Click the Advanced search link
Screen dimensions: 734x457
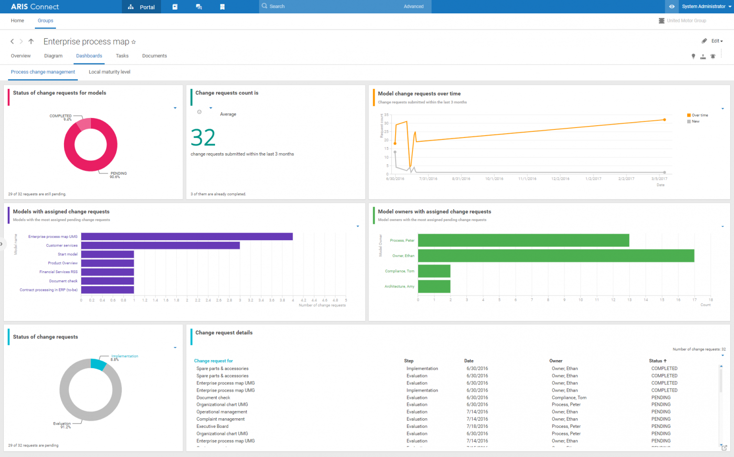tap(414, 7)
